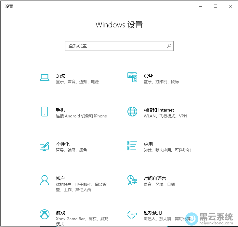Click the text 蓝牙、打印机、鼠标
This screenshot has height=227, width=238.
pos(161,82)
